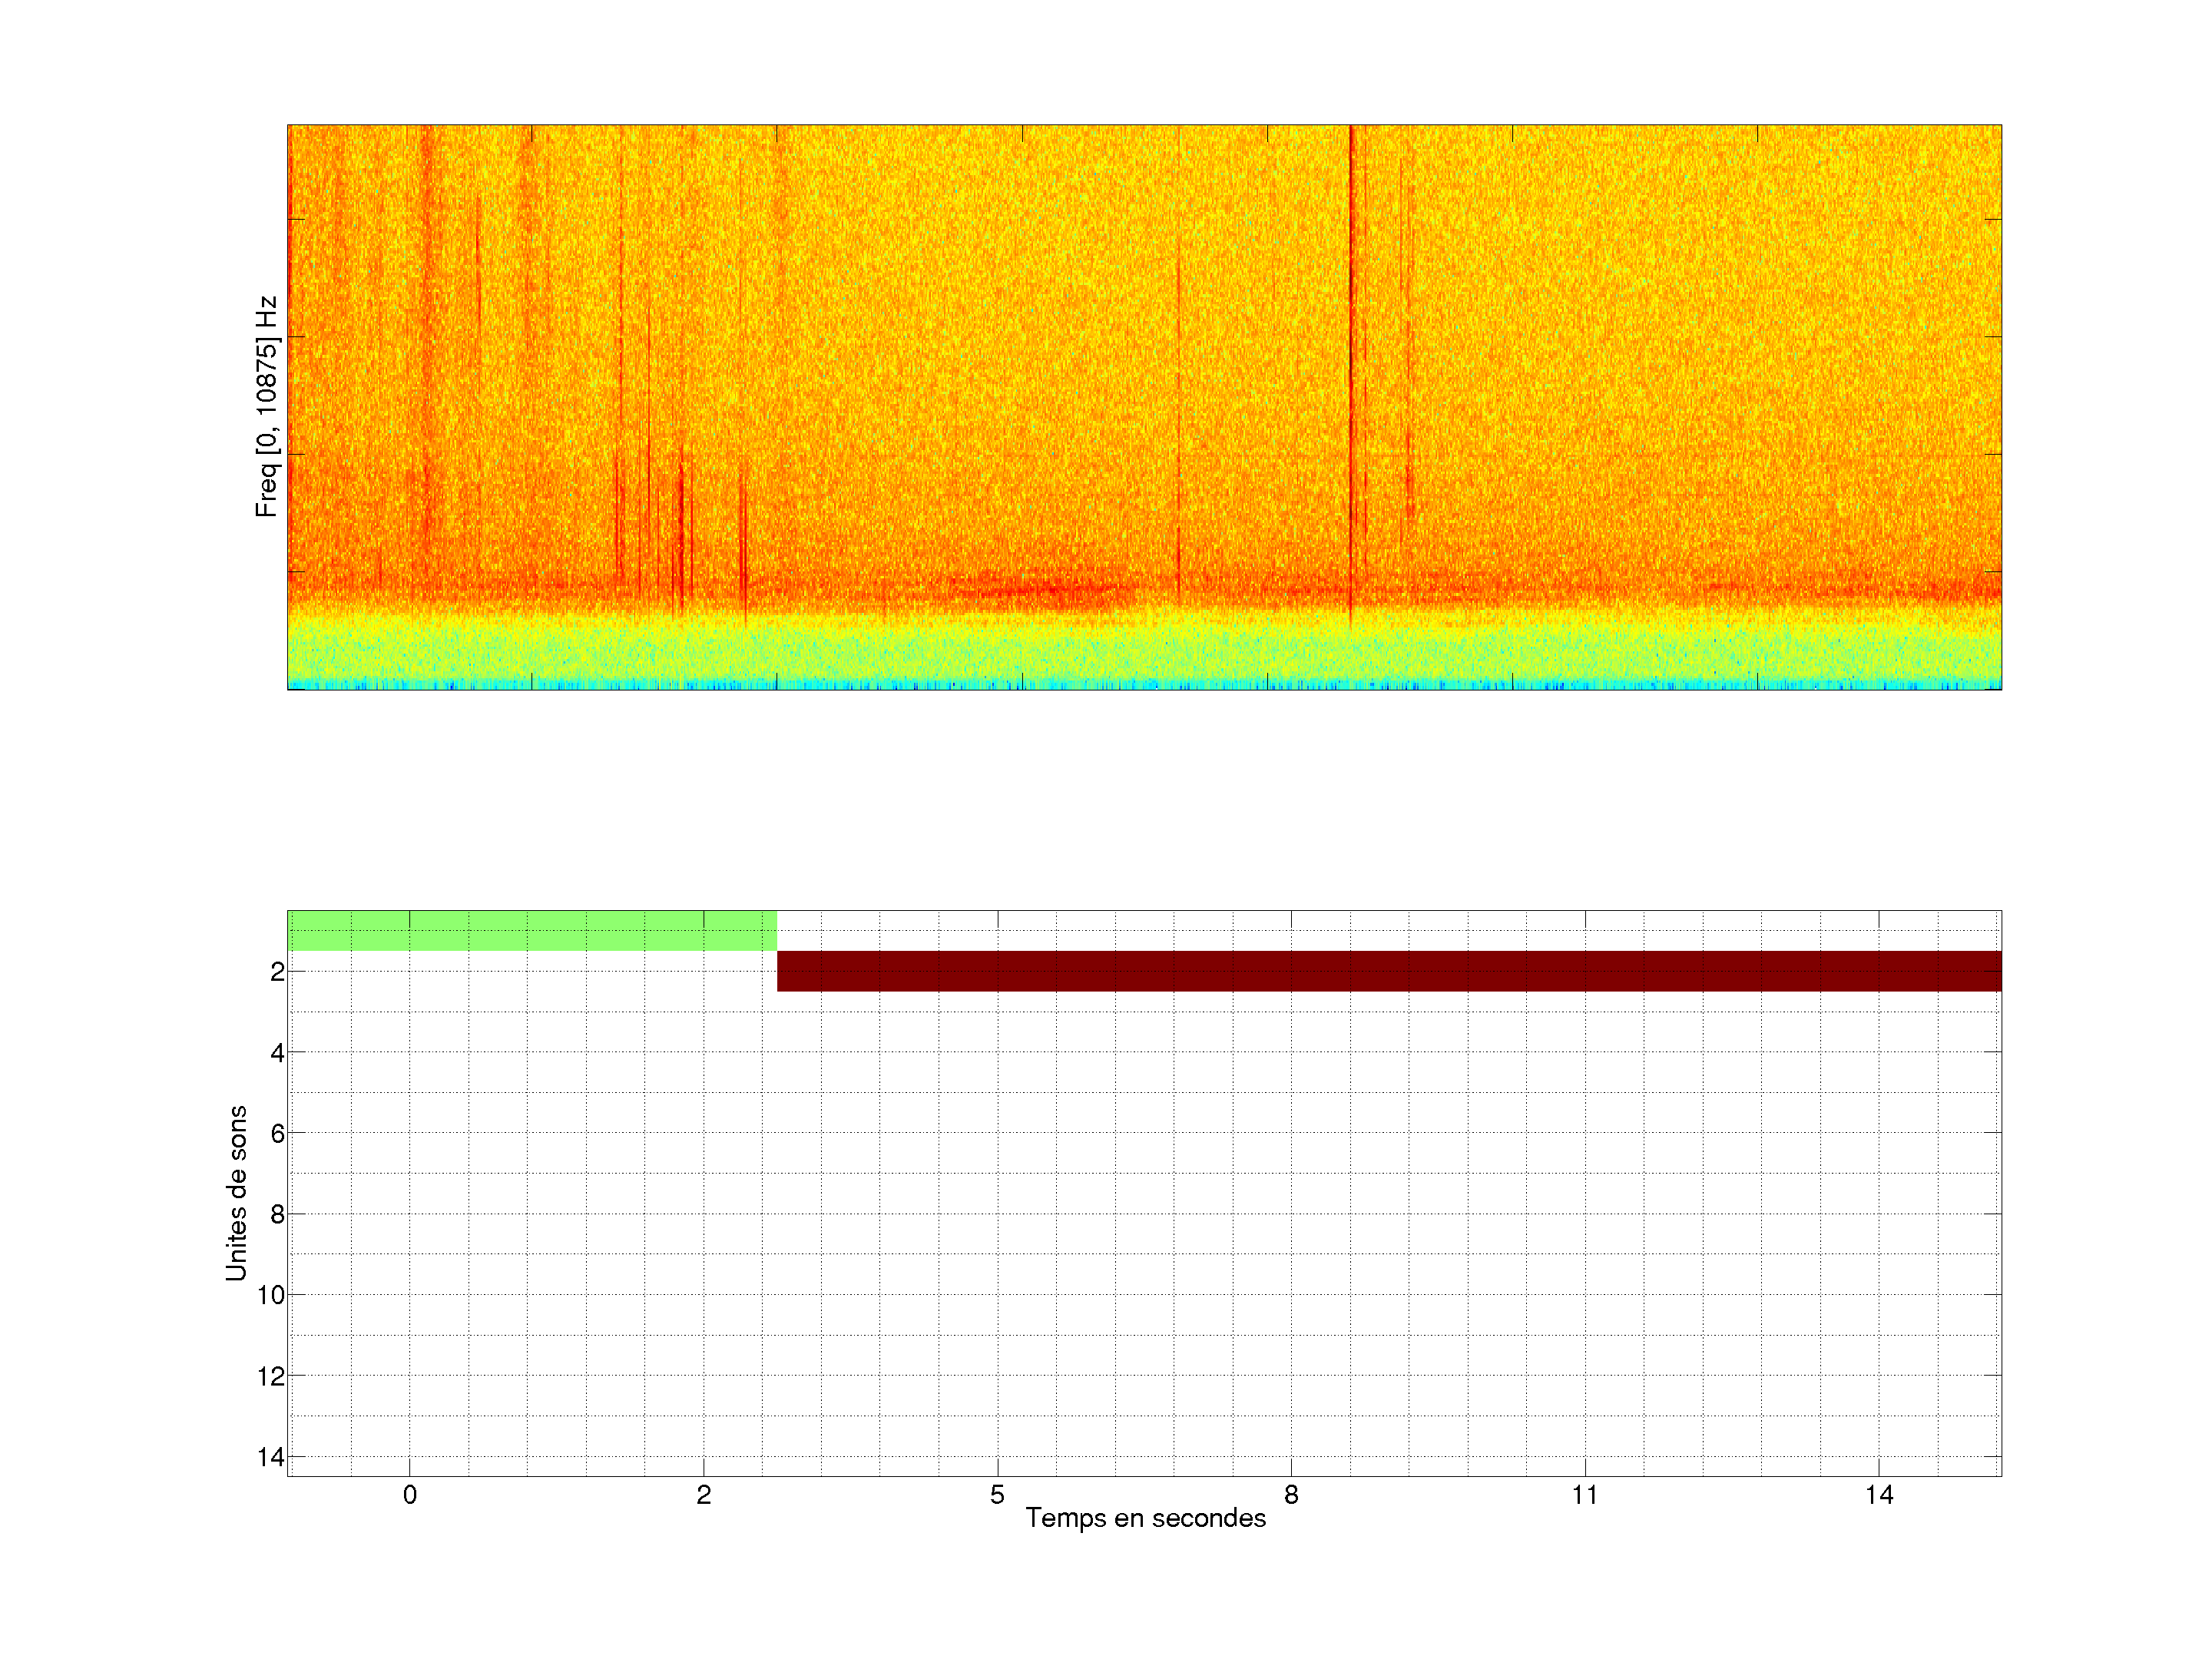Click the darkest vertical line in the spectrogram
The height and width of the screenshot is (1659, 2212).
coord(1350,350)
